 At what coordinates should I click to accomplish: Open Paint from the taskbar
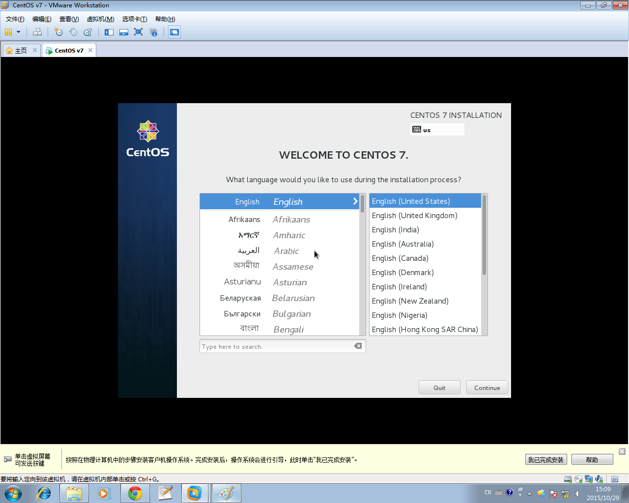[x=227, y=493]
